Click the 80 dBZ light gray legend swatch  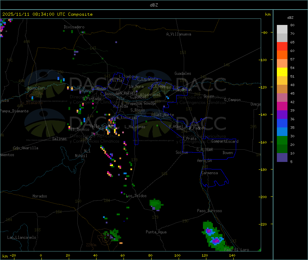(282, 29)
